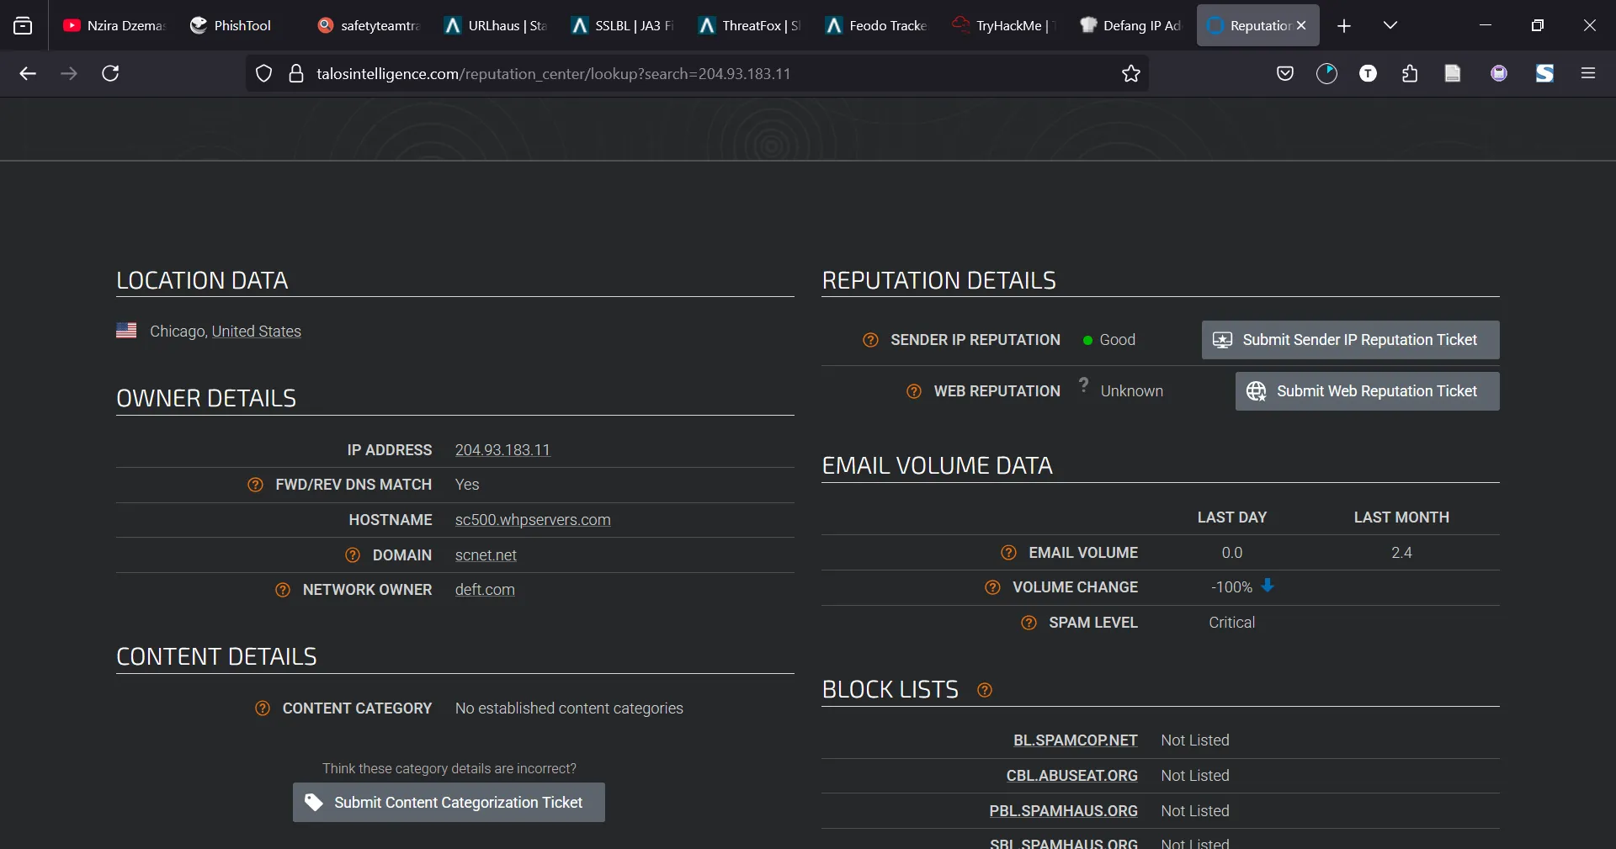Click Submit Content Categorization Ticket button
The width and height of the screenshot is (1616, 849).
(449, 803)
